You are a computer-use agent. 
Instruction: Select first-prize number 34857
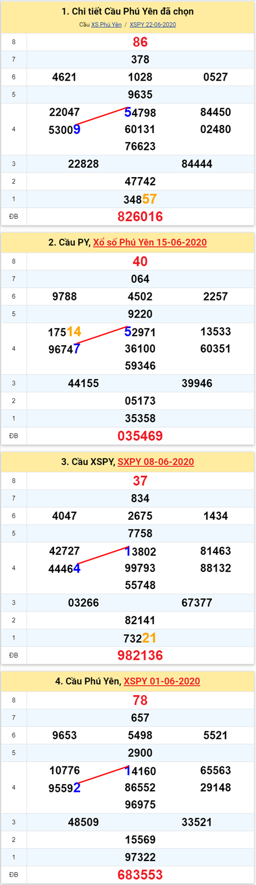click(x=140, y=199)
